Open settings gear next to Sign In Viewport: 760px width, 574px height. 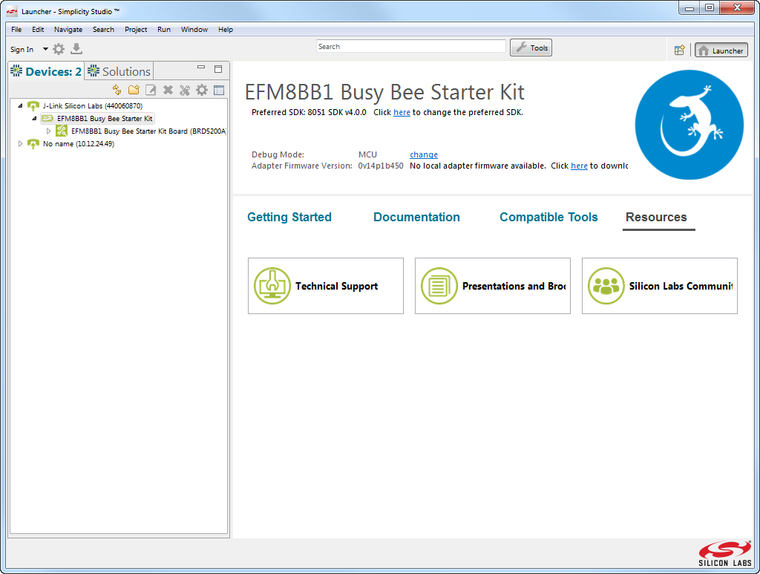[x=59, y=49]
